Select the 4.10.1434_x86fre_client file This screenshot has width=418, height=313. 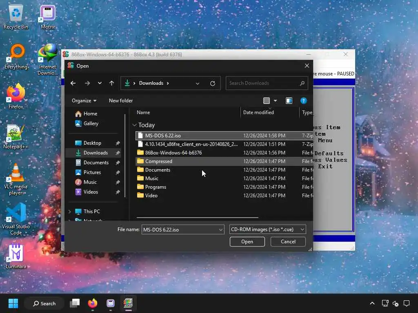click(x=224, y=144)
